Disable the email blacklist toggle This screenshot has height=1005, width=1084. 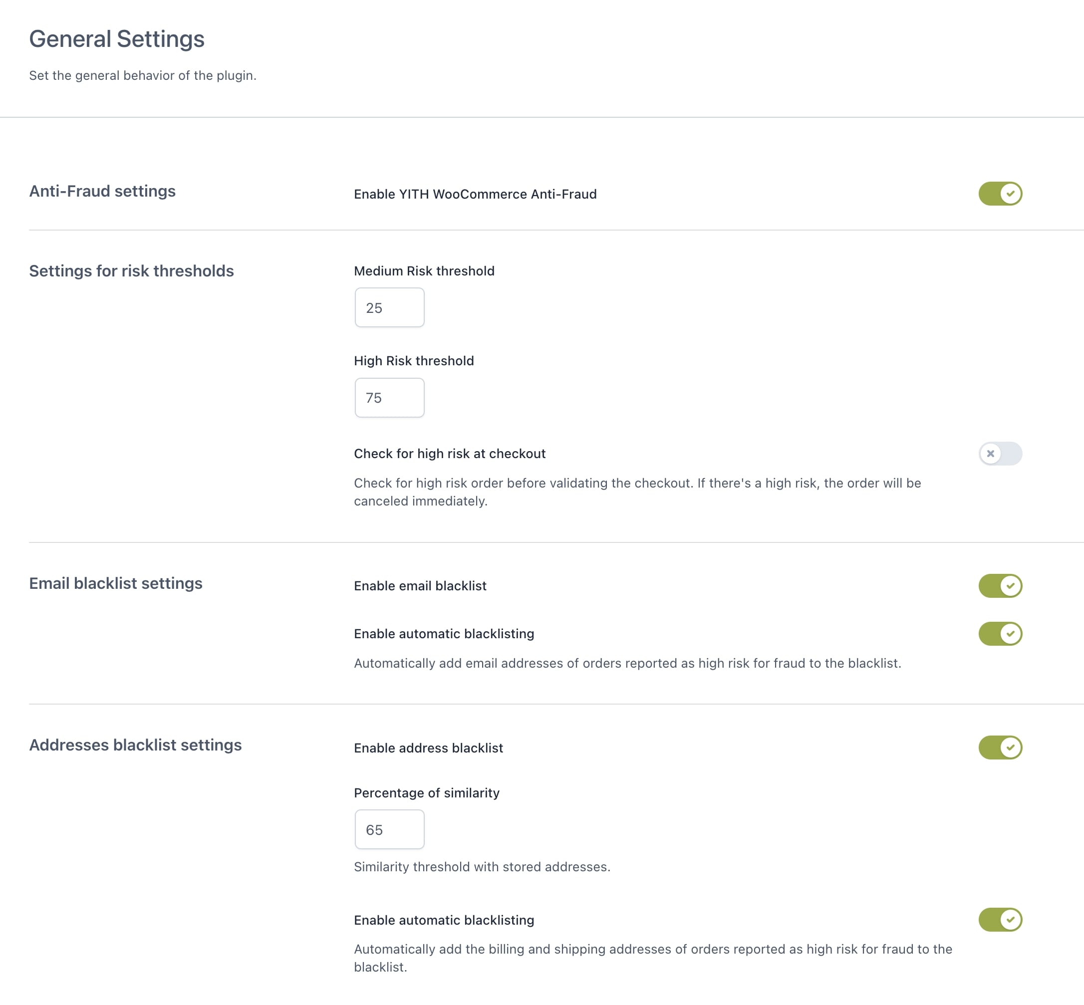[x=1000, y=586]
